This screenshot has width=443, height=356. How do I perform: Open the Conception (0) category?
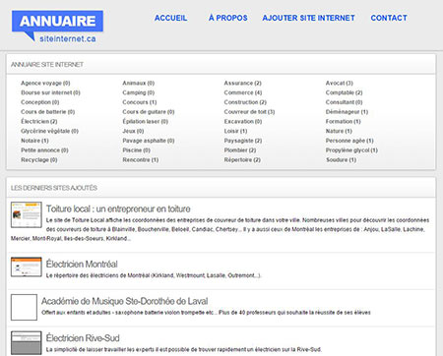click(x=40, y=102)
